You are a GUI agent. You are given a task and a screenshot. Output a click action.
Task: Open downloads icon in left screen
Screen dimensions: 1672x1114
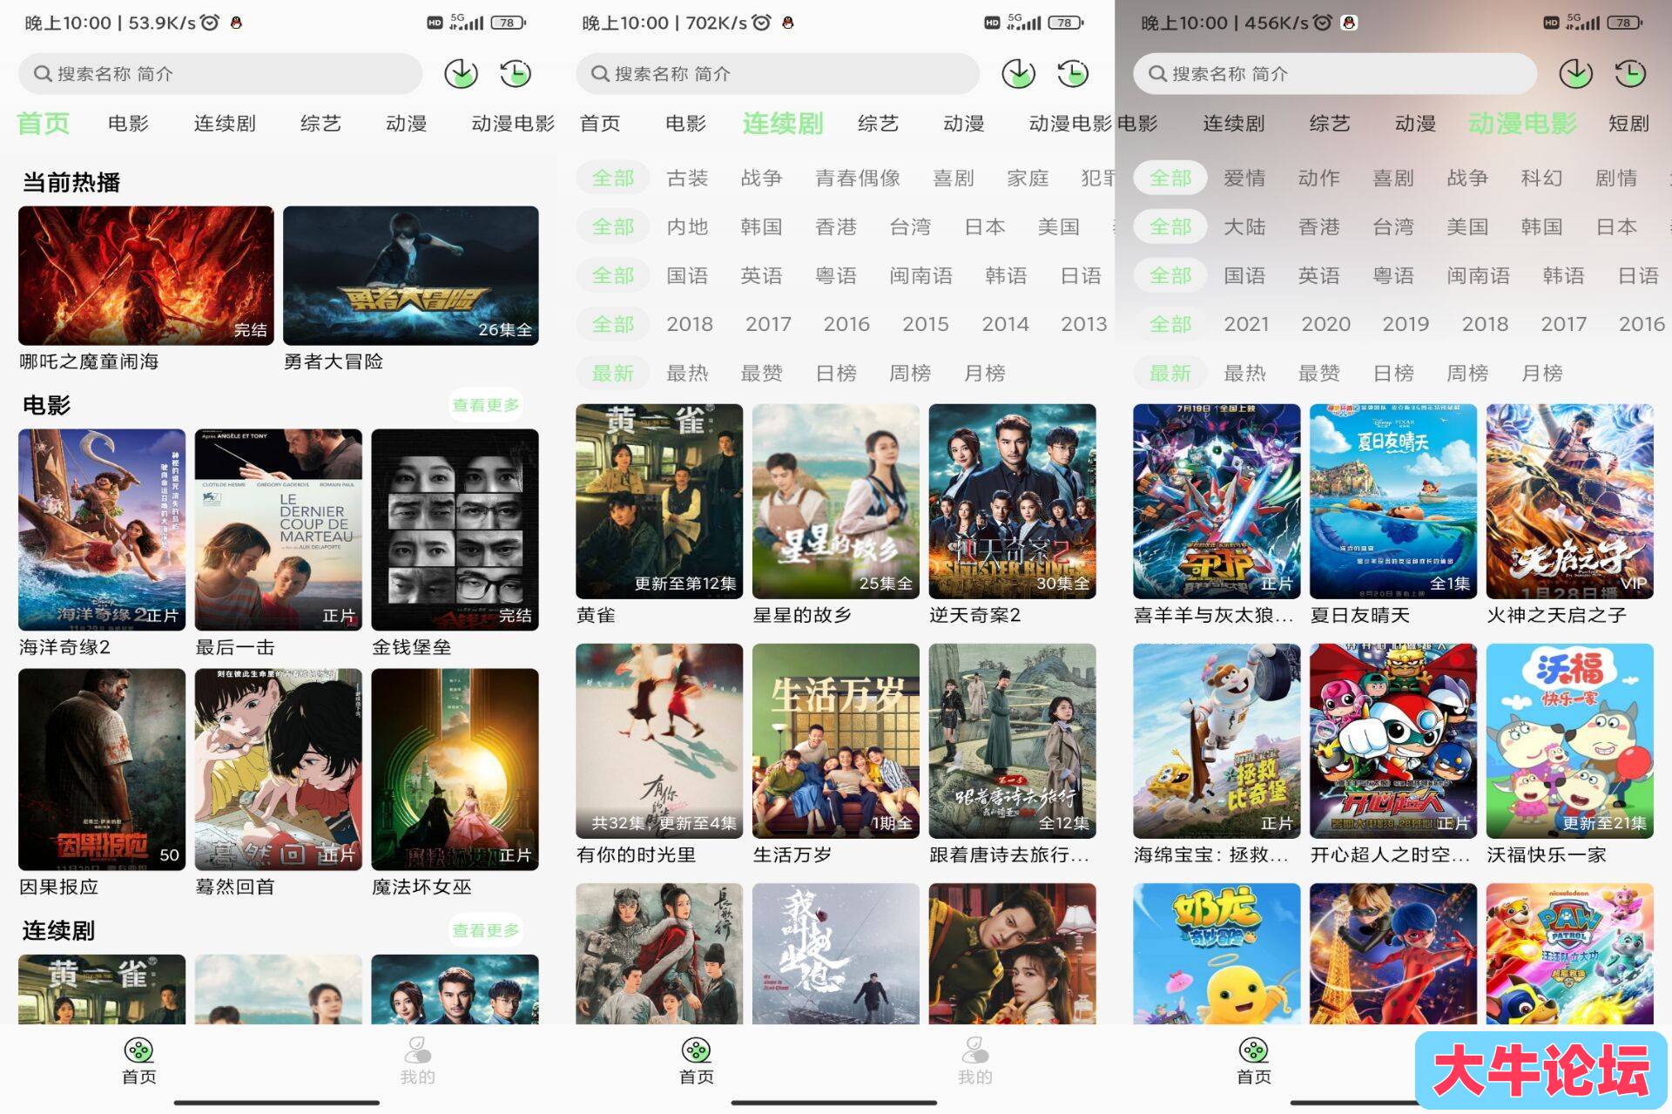point(461,74)
